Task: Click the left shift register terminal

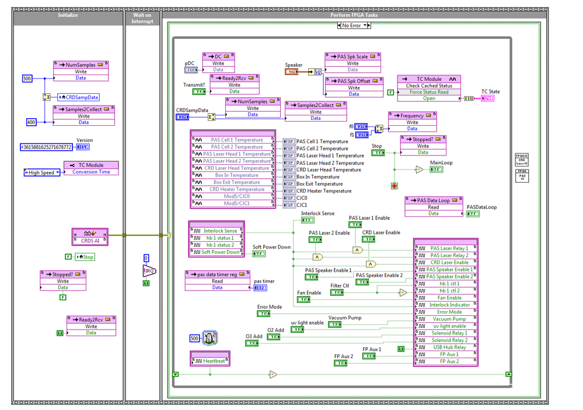Action: tap(176, 374)
